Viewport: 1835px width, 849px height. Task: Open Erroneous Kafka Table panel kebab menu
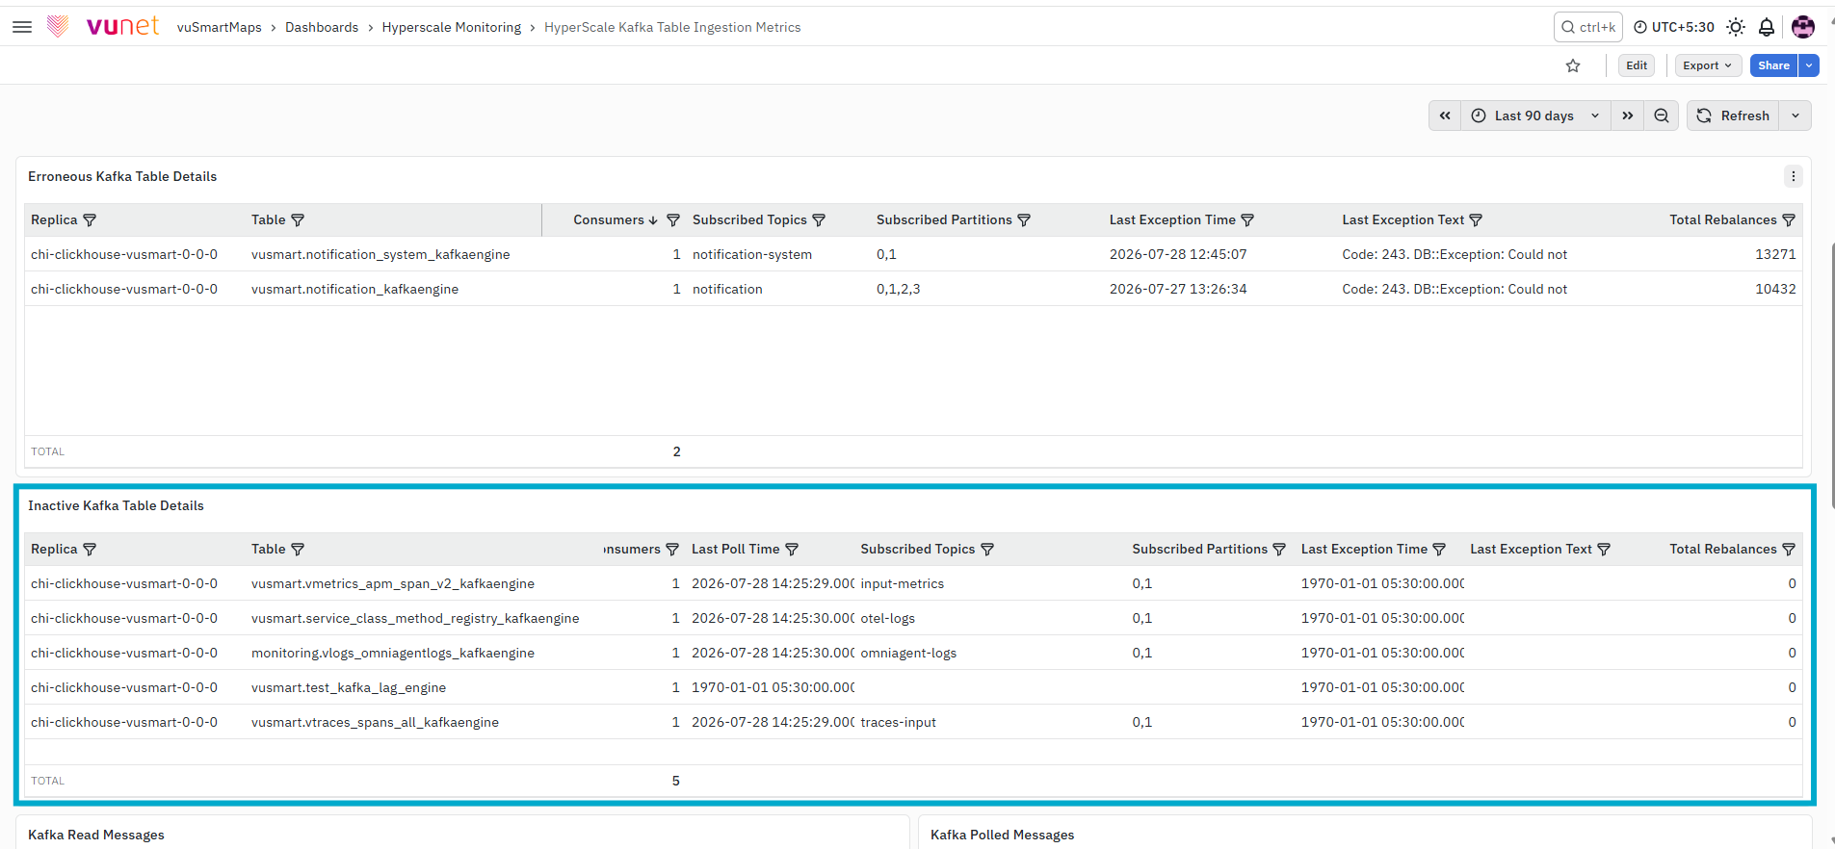[x=1793, y=176]
